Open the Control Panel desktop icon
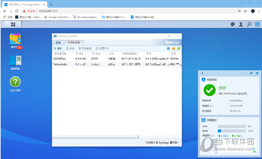This screenshot has width=262, height=159. point(15,61)
